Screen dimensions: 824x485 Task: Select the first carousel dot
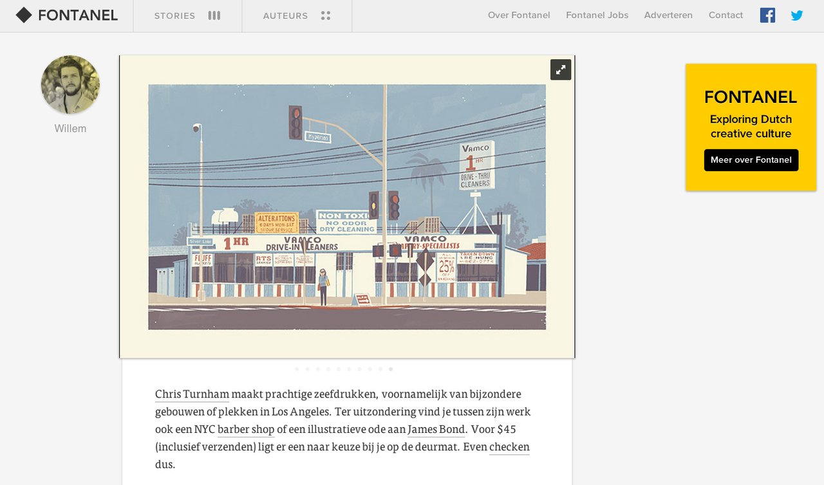click(297, 369)
